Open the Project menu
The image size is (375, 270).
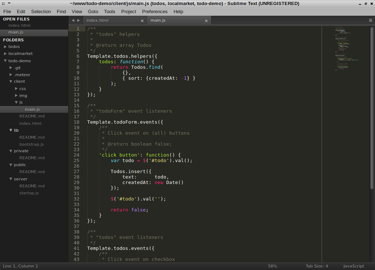129,11
